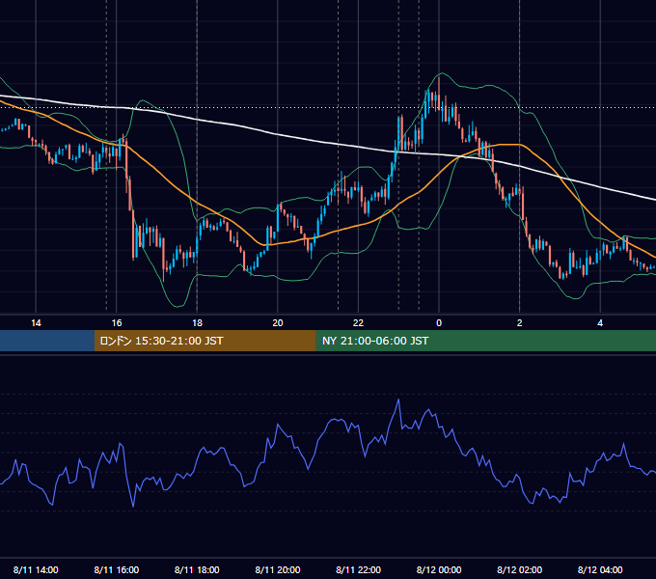This screenshot has width=656, height=579.
Task: Click hour label 20 on upper axis
Action: coord(278,323)
